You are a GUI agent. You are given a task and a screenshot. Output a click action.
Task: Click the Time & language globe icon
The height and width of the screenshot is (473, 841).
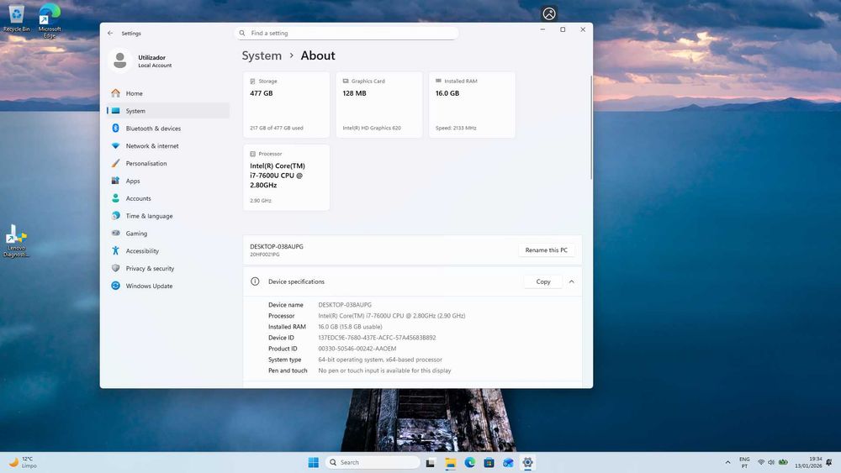pyautogui.click(x=115, y=216)
